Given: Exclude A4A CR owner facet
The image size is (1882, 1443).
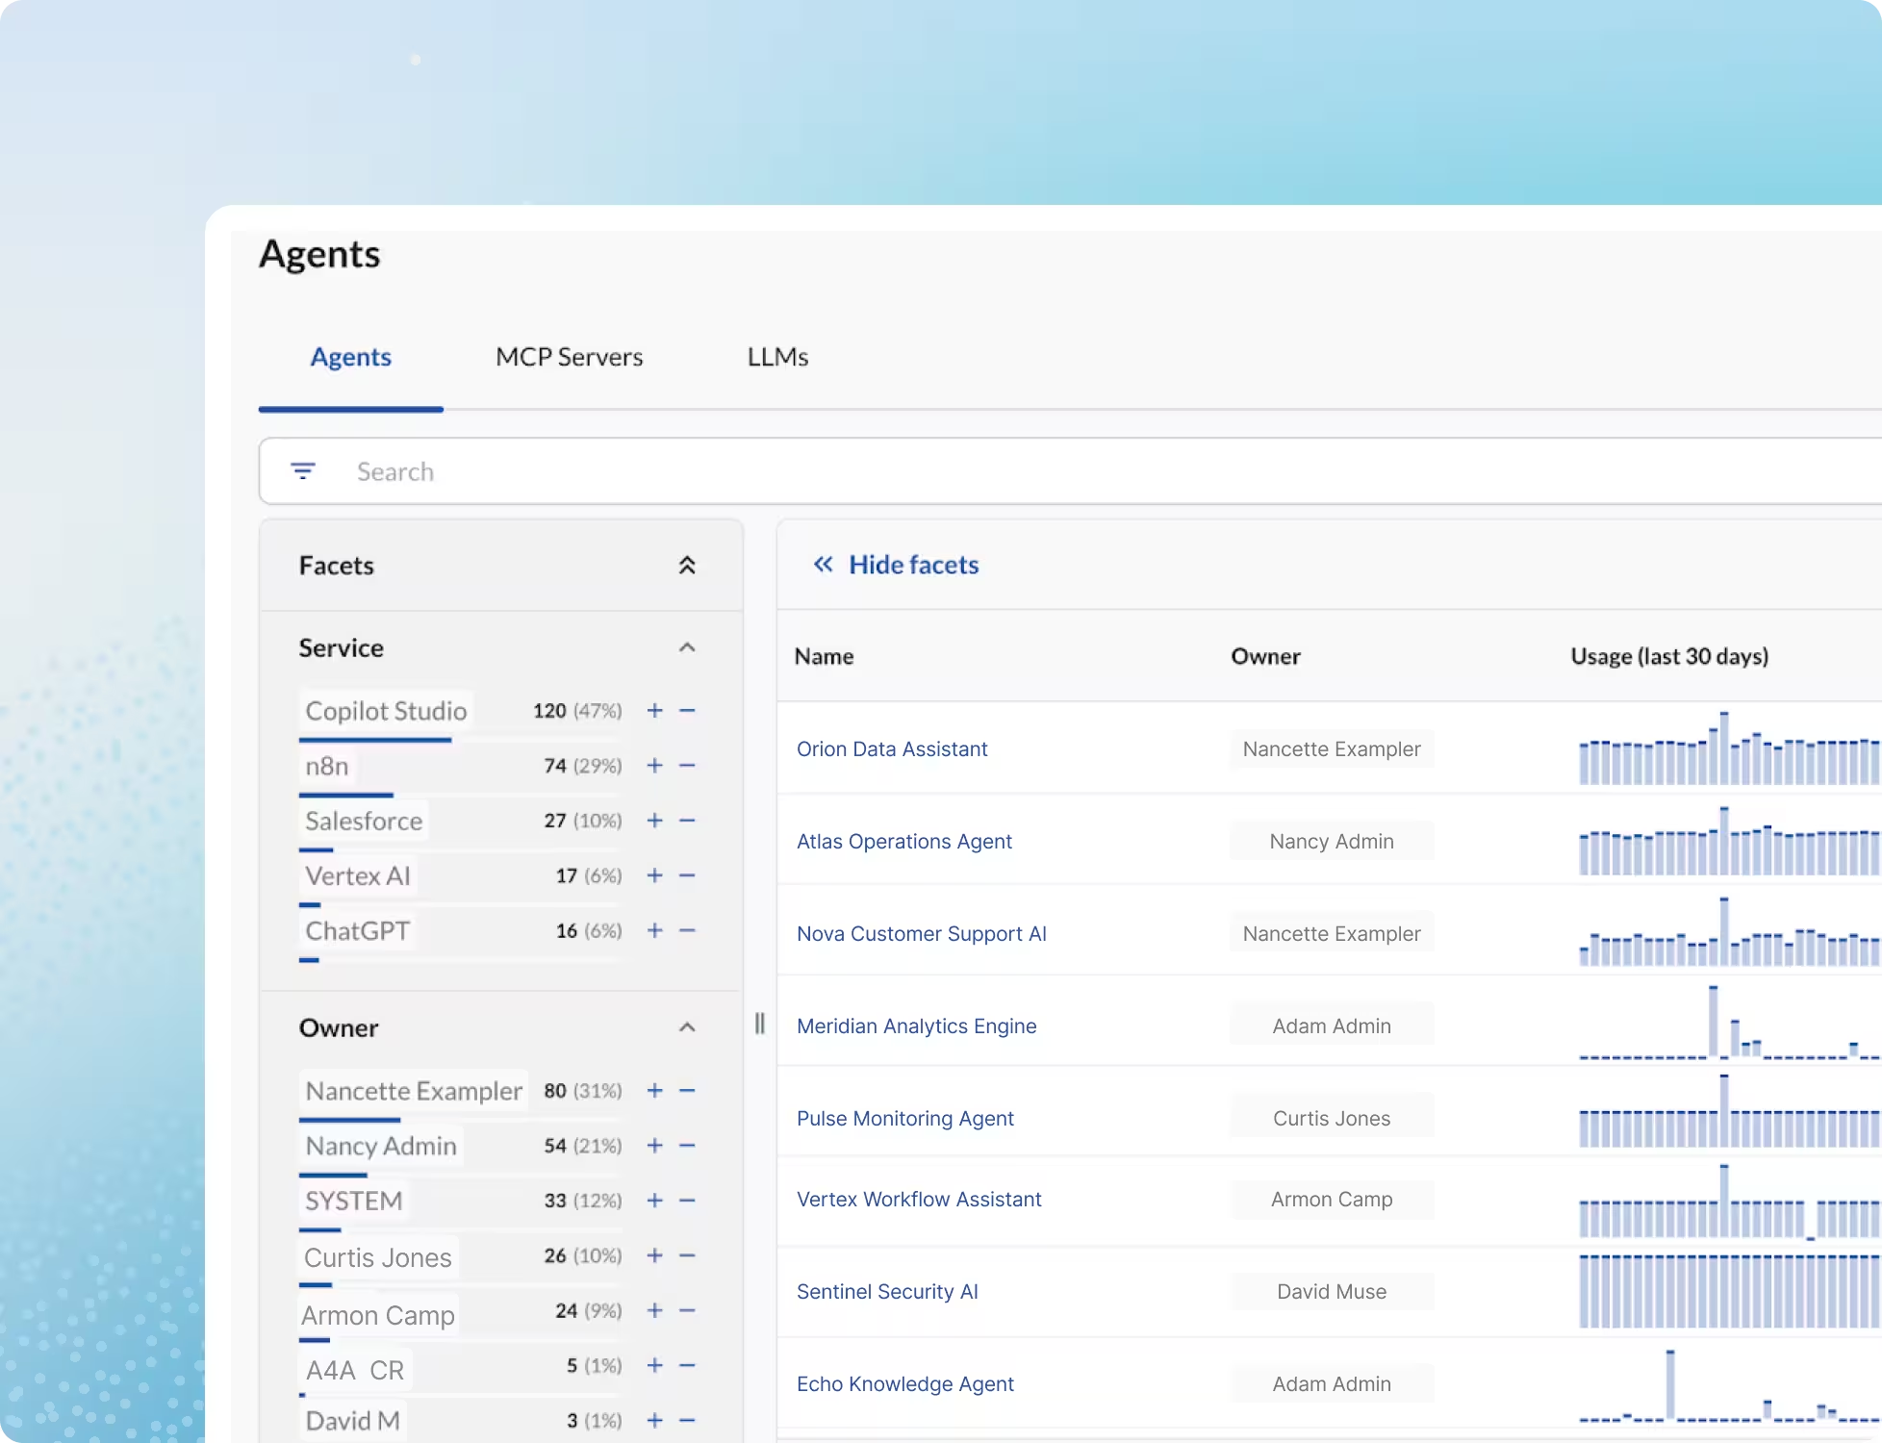Looking at the screenshot, I should pos(687,1365).
